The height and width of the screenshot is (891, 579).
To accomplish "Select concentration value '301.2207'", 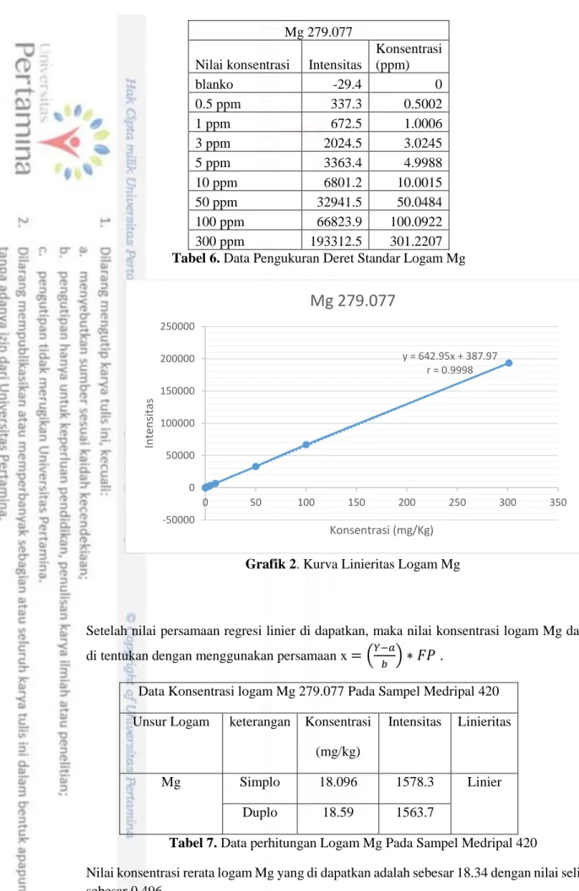I will click(x=416, y=241).
